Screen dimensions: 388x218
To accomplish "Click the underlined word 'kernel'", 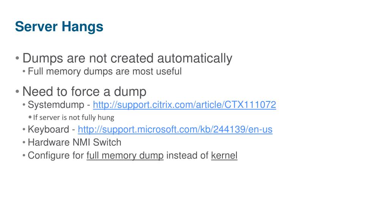I will pyautogui.click(x=224, y=156).
